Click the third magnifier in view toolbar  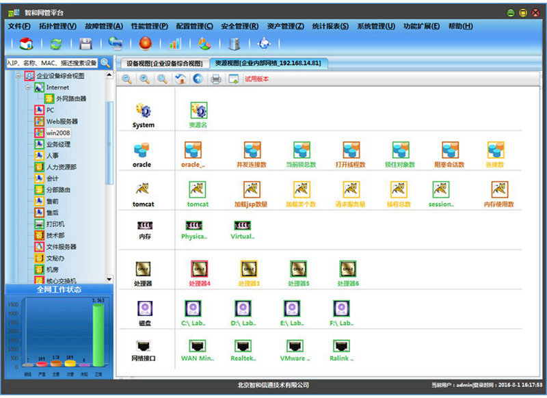tap(162, 79)
